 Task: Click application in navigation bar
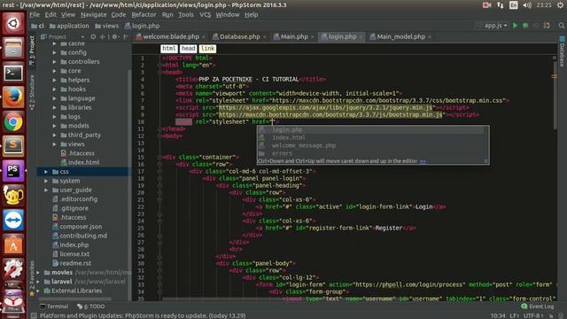coord(69,26)
